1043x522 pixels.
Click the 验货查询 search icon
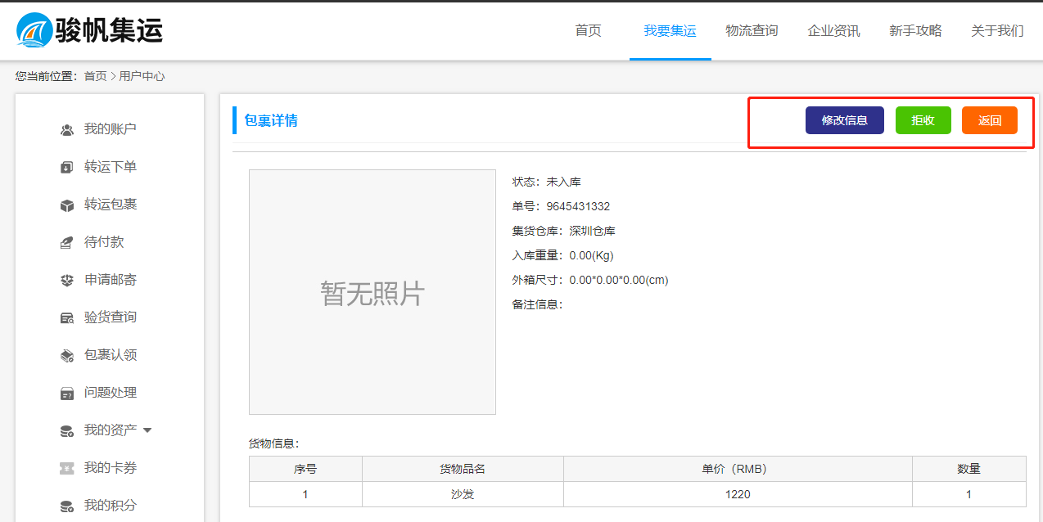pyautogui.click(x=67, y=318)
